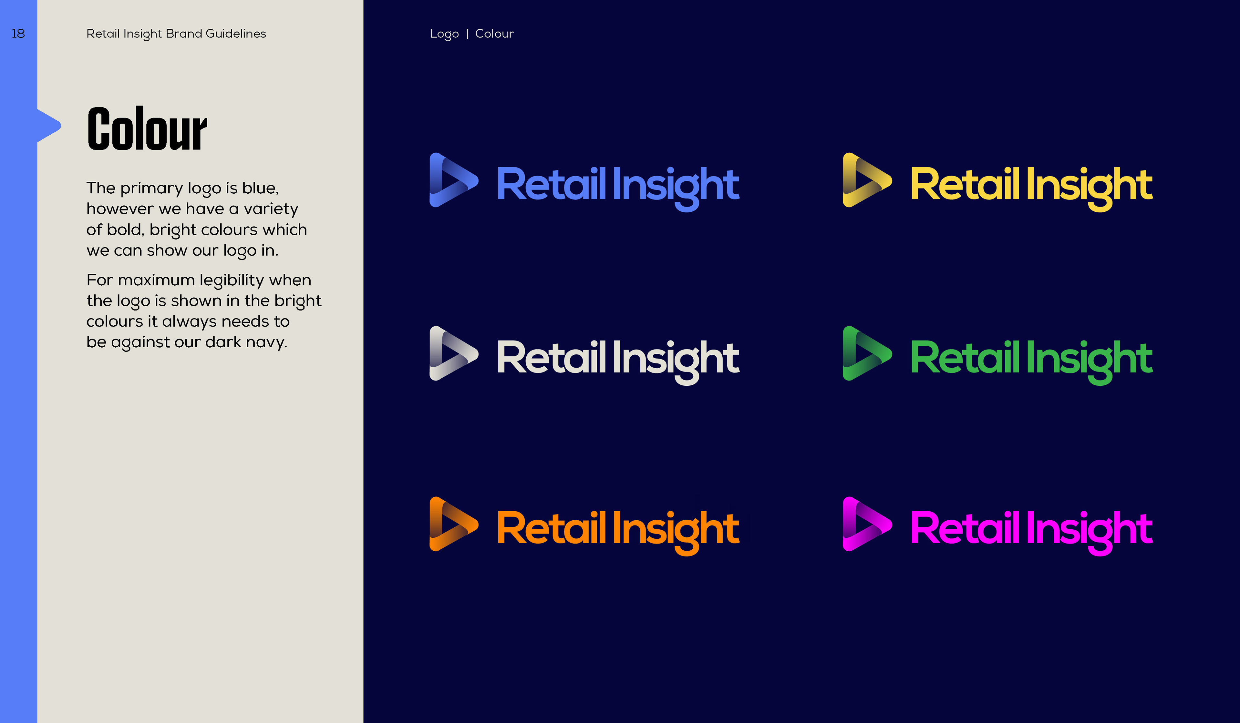Screen dimensions: 1240x723
Task: Click the green triangle logo icon
Action: click(x=866, y=353)
